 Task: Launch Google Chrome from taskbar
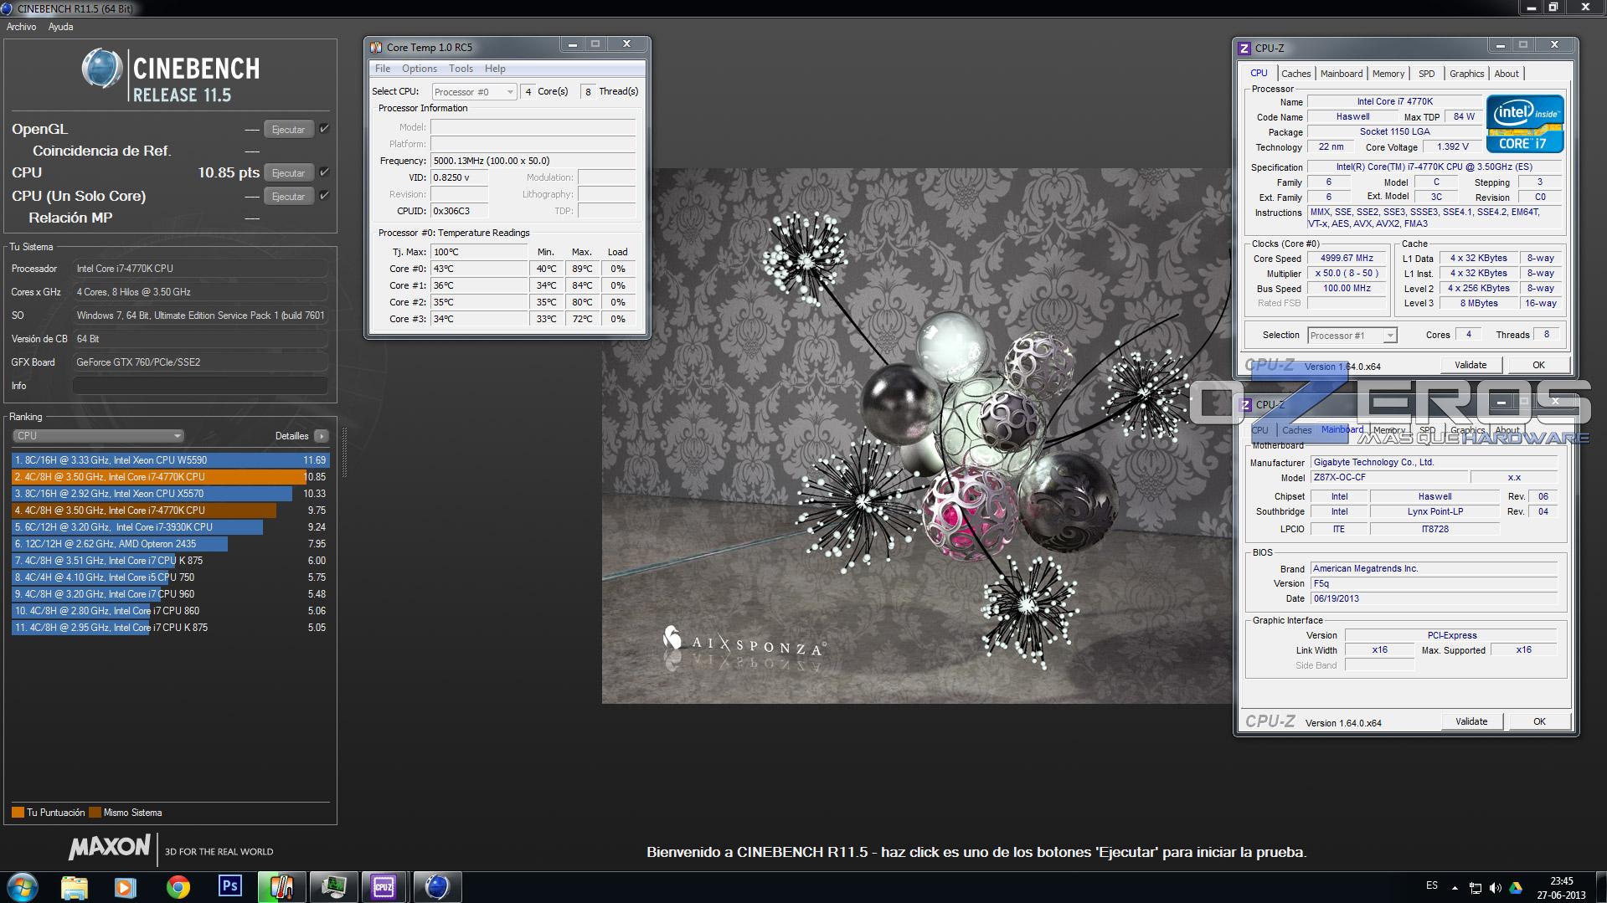click(178, 887)
